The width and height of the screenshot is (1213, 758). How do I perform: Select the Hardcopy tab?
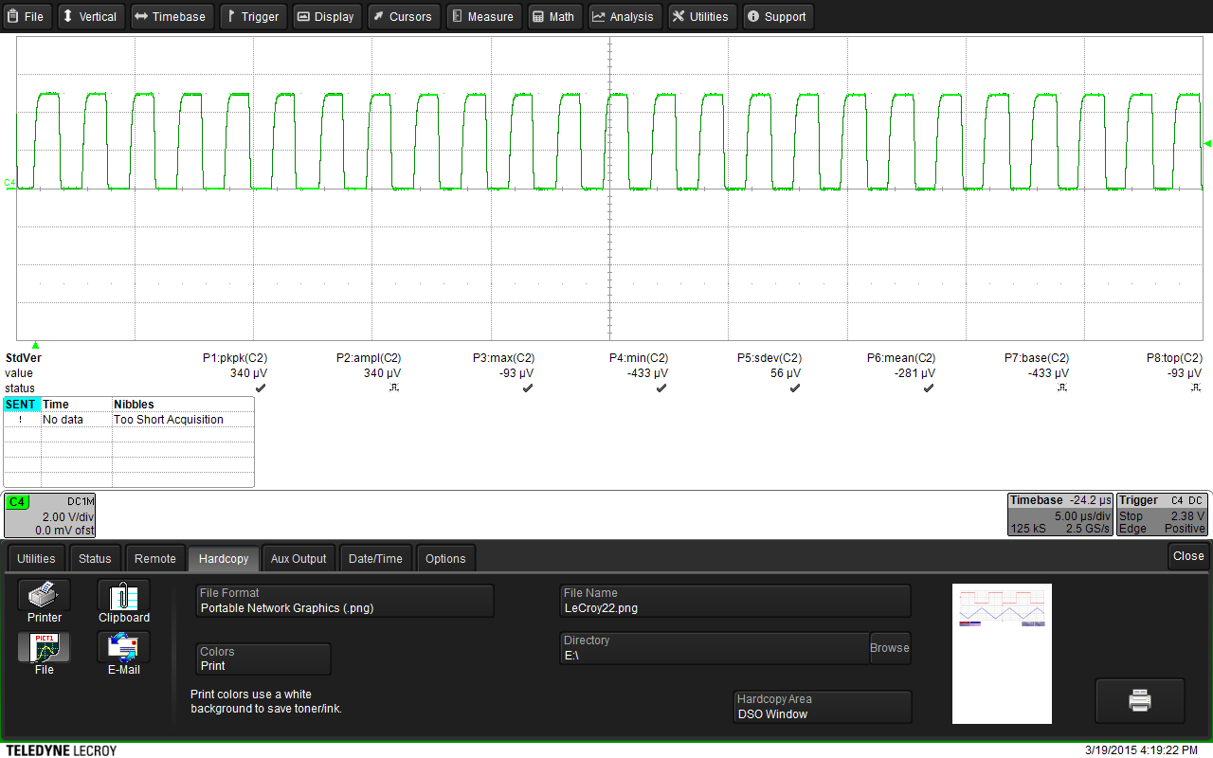224,558
